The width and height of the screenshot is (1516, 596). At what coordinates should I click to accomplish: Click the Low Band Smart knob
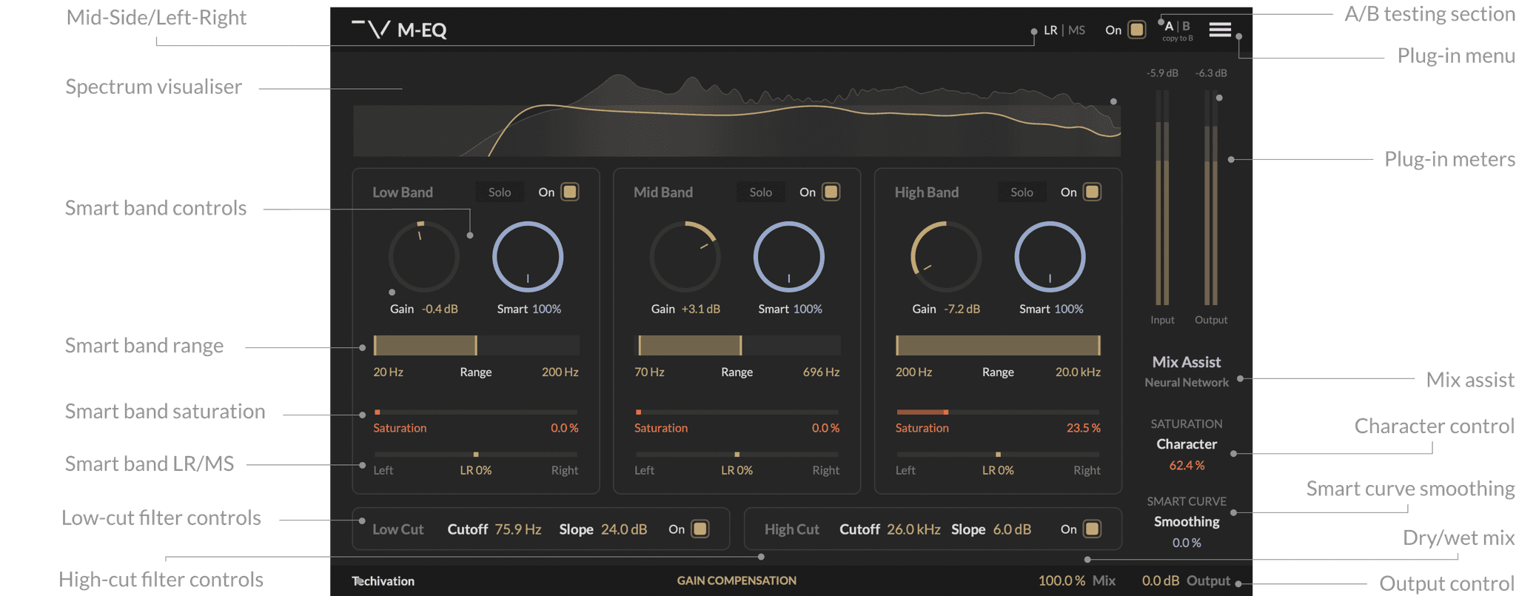[528, 257]
